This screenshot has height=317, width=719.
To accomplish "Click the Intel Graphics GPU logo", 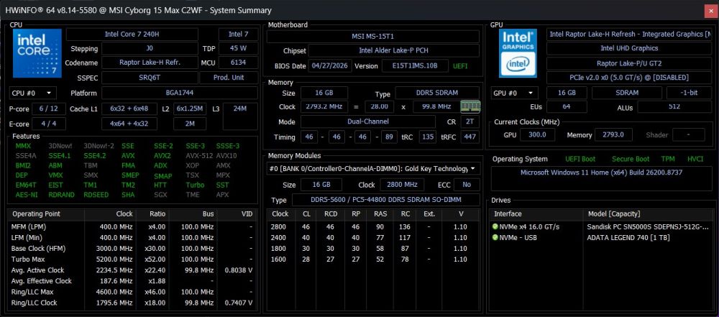I will coord(518,53).
